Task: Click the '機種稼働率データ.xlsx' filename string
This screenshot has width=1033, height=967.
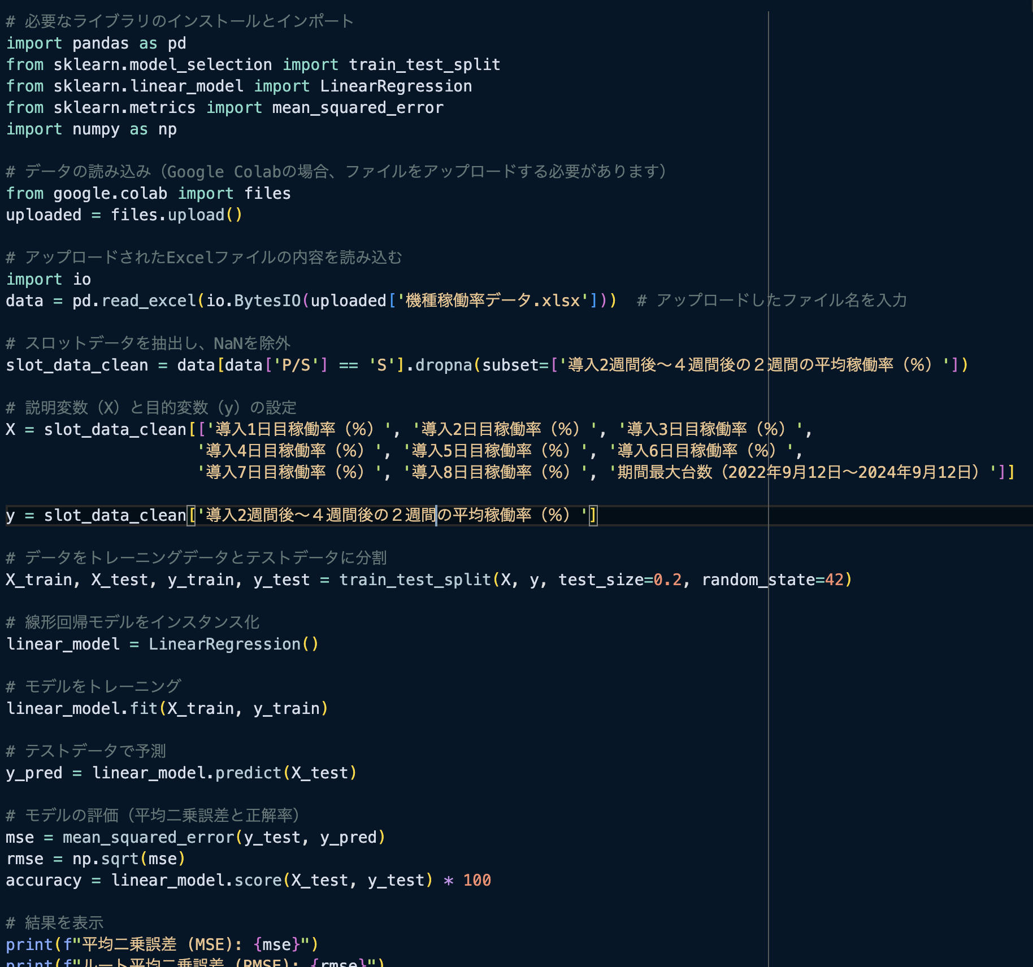Action: point(493,300)
